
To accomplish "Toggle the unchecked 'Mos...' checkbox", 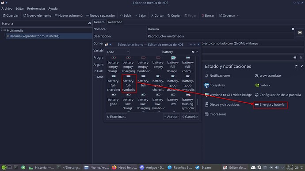I will click(95, 77).
